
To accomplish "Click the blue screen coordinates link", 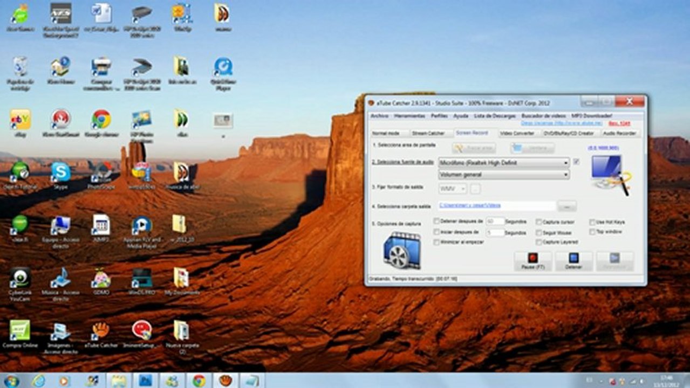I will pos(603,148).
